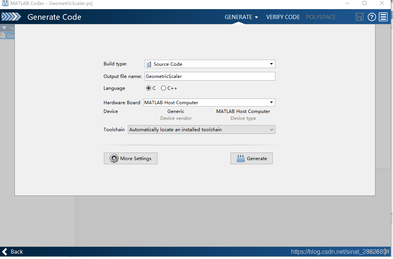Click the Generate button
This screenshot has width=393, height=259.
click(251, 159)
